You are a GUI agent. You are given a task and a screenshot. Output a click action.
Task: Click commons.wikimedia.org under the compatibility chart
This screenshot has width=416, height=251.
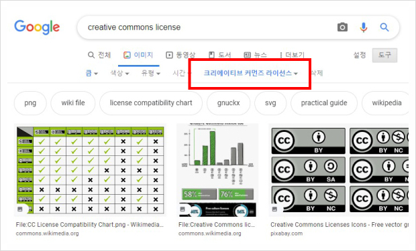(47, 234)
